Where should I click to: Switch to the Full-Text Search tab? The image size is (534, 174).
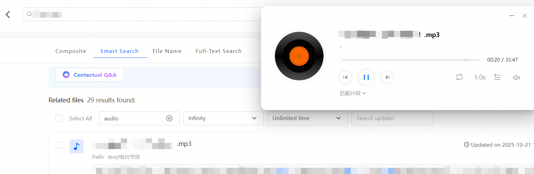pyautogui.click(x=219, y=51)
